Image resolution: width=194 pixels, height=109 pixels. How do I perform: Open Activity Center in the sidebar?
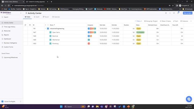[8, 23]
